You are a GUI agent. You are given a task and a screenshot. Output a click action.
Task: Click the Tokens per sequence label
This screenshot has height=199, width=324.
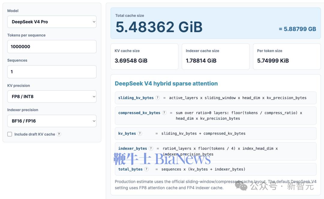(x=26, y=35)
